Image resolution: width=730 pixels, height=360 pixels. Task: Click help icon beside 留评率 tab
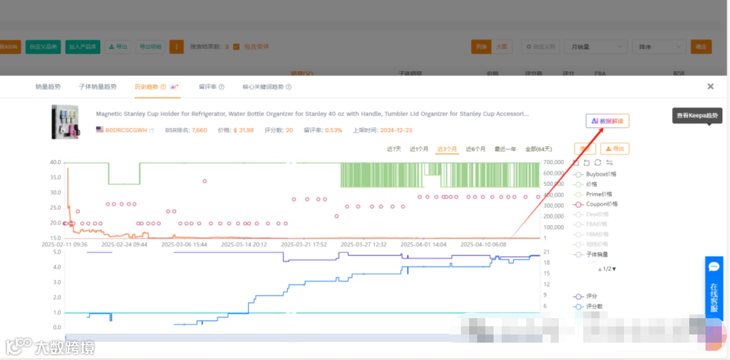(x=222, y=87)
